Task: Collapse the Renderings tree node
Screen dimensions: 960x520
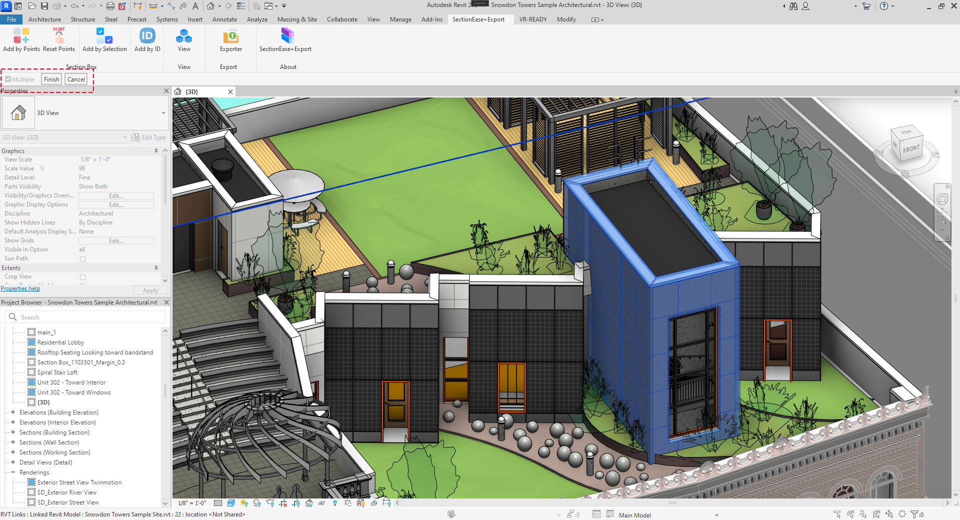Action: click(x=13, y=472)
